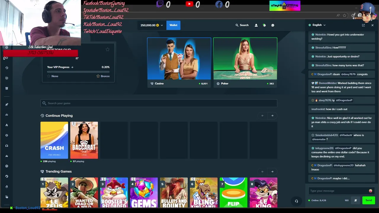Open Bling King Camel game
379x213 pixels.
pos(204,192)
